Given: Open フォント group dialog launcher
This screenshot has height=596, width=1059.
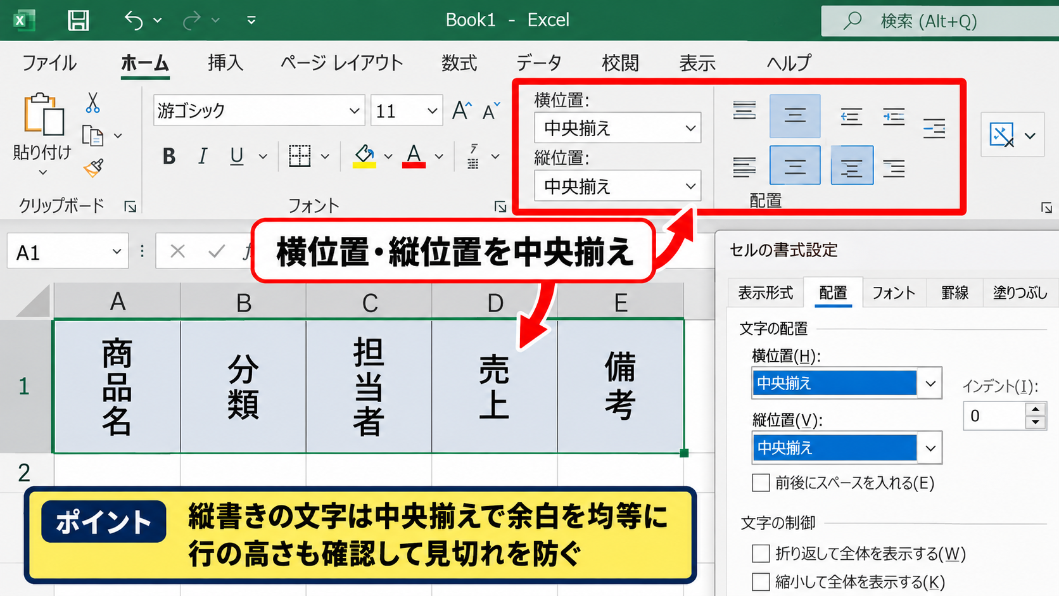Looking at the screenshot, I should (x=500, y=206).
